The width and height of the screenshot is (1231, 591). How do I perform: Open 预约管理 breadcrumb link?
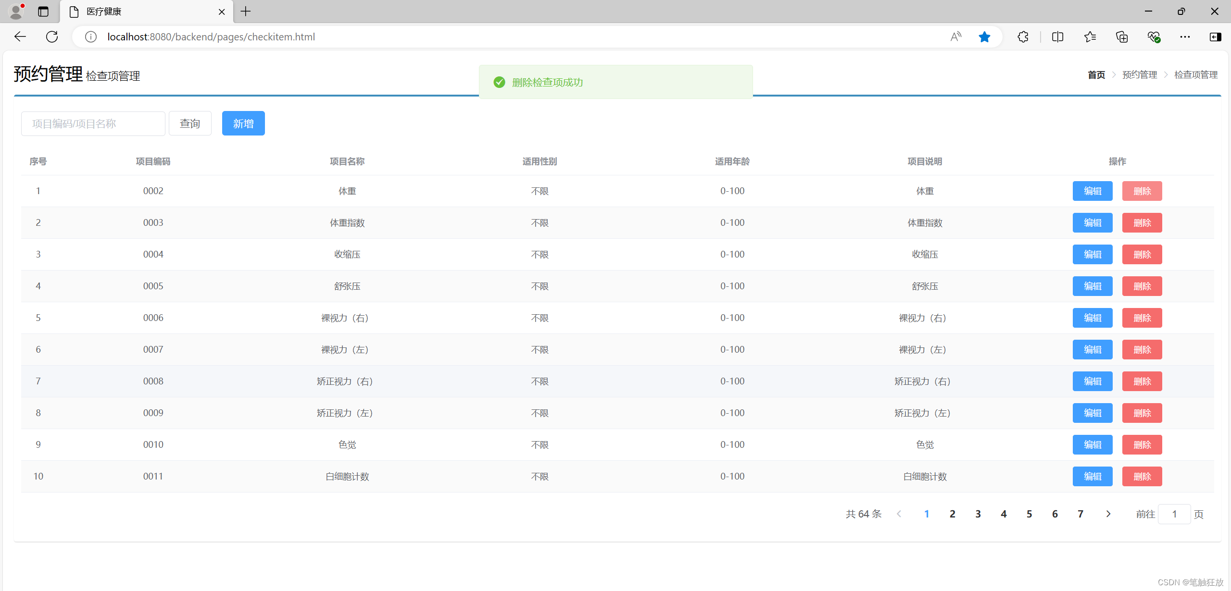click(1140, 75)
